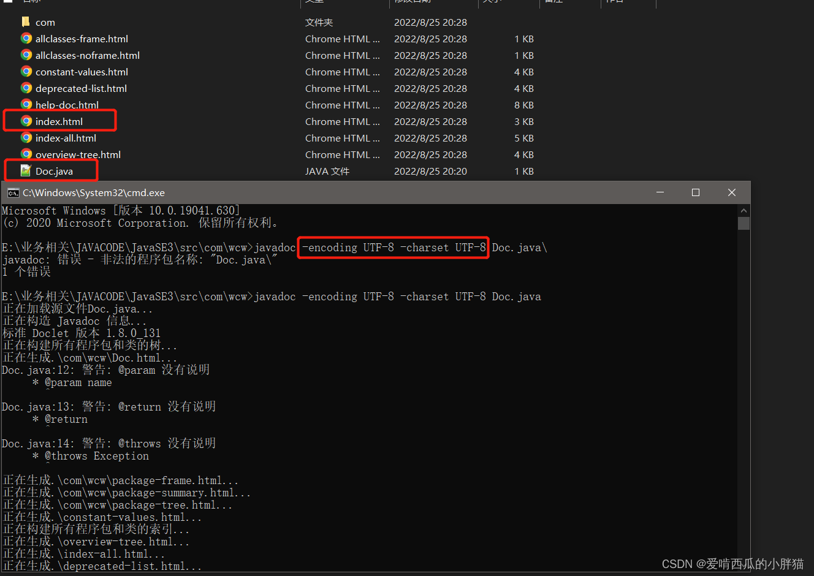814x576 pixels.
Task: Select file name allclasses-frame.html
Action: point(82,39)
